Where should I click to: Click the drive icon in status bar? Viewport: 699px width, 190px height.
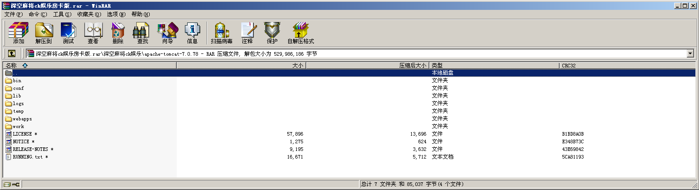[x=7, y=184]
